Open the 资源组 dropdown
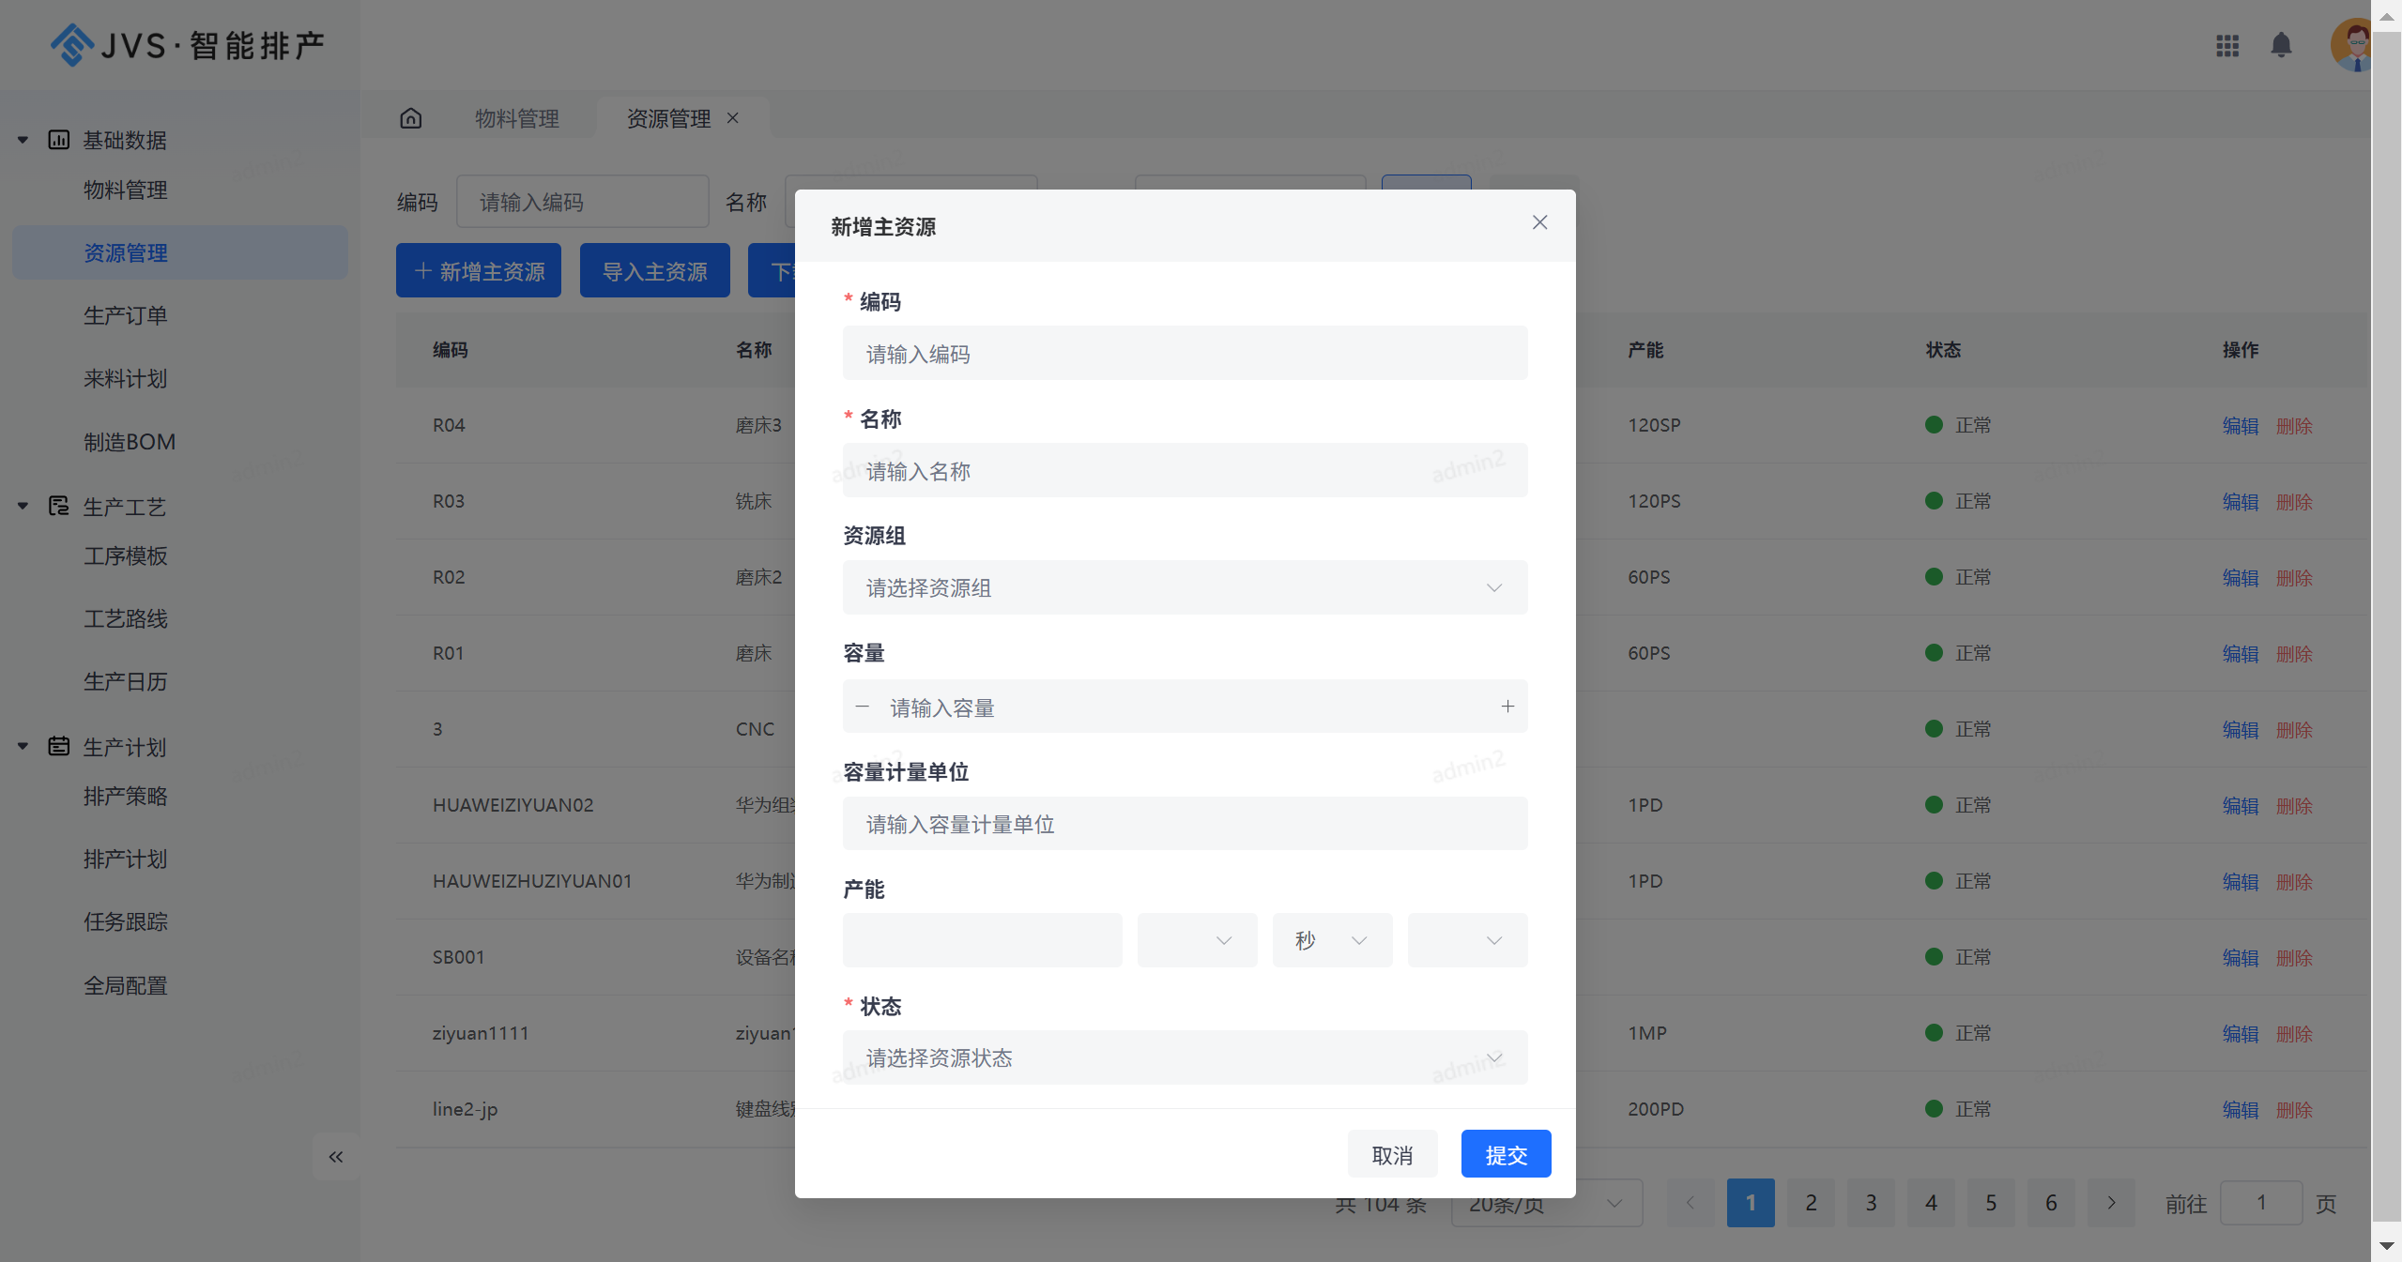 (x=1184, y=588)
